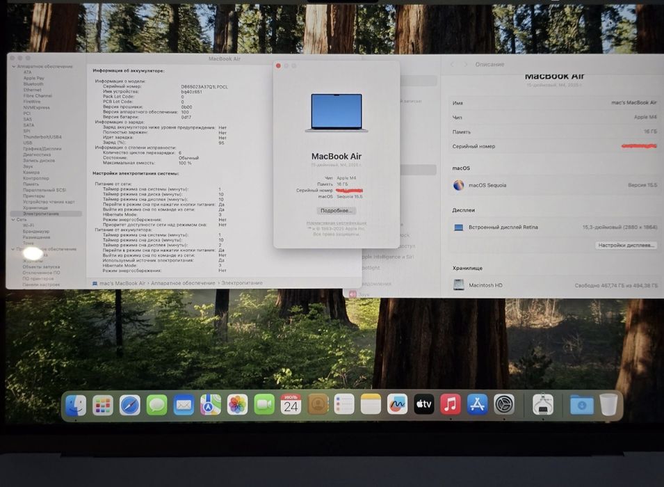Select Thunderbolt/USB4 in the sidebar

coord(42,137)
